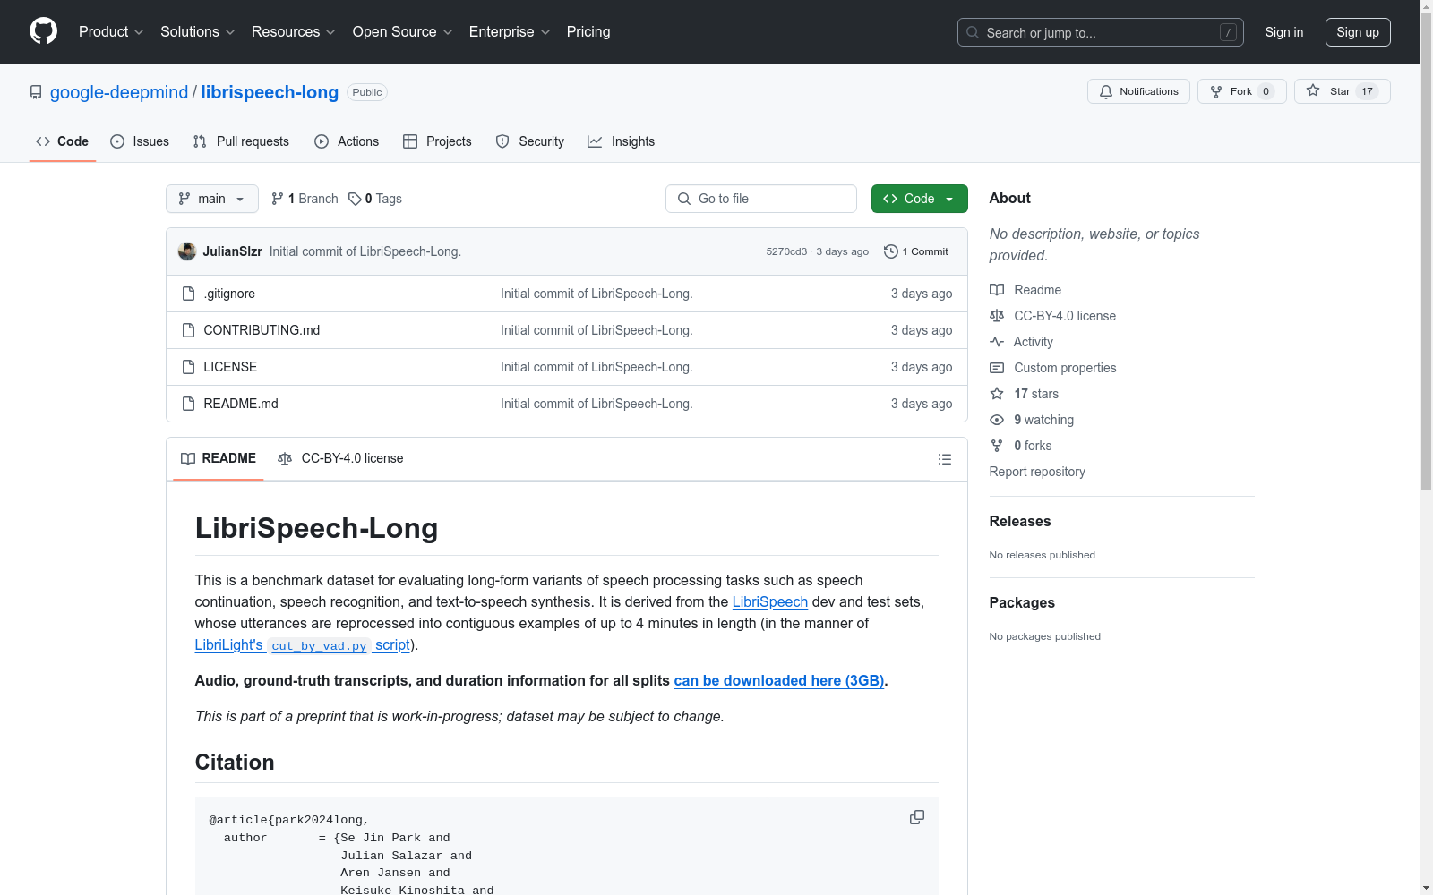Screen dimensions: 1433x895
Task: Focus the Search or jump to field
Action: pyautogui.click(x=1101, y=32)
